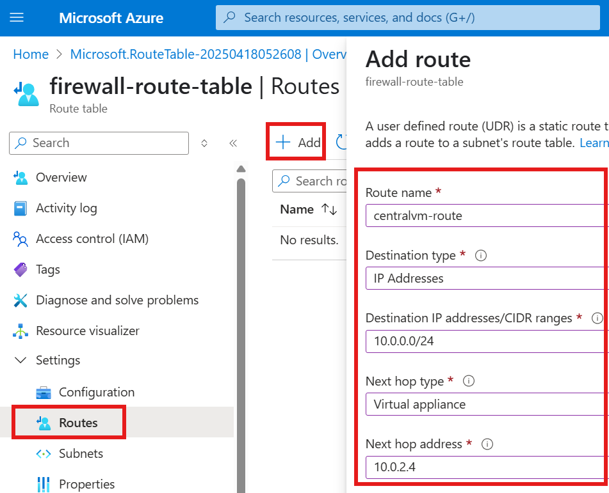Screen dimensions: 609x493
Task: Toggle expand/collapse all menu groups arrows
Action: click(204, 143)
